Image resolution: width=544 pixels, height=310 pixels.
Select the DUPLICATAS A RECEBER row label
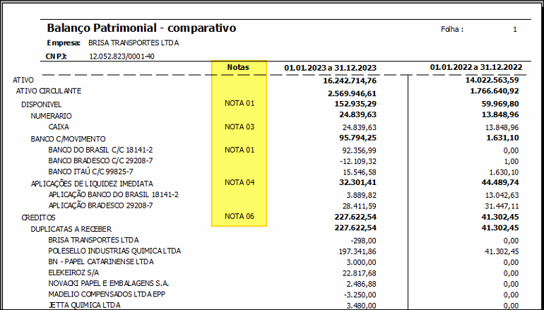[71, 229]
